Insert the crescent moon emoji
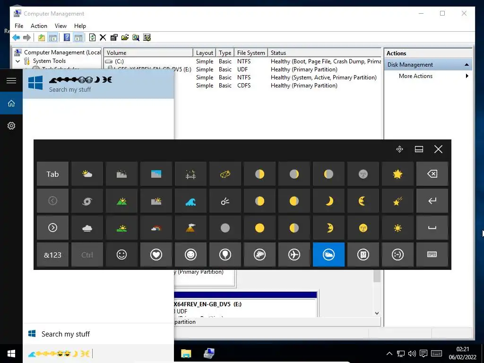The width and height of the screenshot is (484, 363). [x=329, y=201]
